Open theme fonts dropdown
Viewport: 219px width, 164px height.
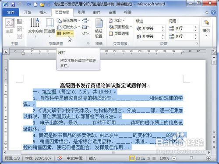pyautogui.click(x=20, y=29)
